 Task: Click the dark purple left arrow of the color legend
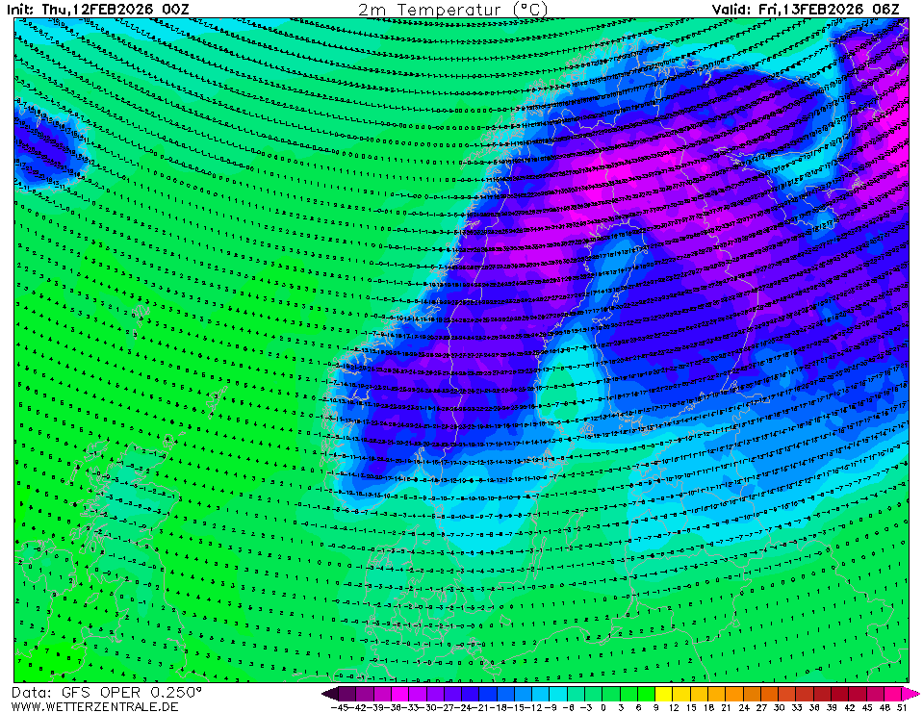329,694
